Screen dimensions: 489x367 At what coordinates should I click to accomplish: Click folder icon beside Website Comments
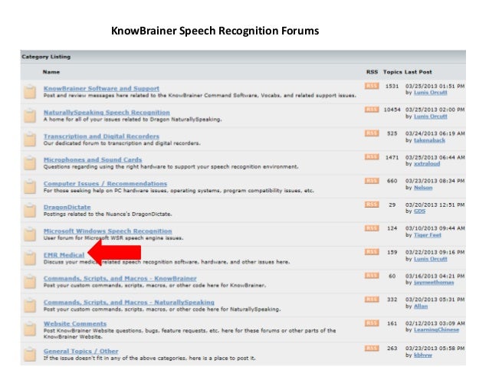(x=30, y=329)
